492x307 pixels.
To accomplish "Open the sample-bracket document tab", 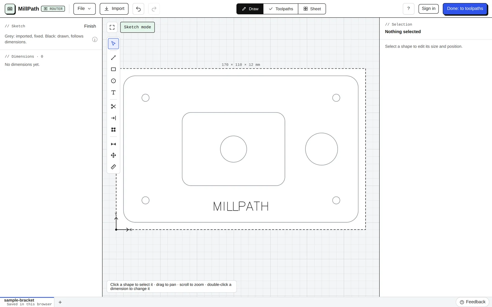I will coord(27,302).
